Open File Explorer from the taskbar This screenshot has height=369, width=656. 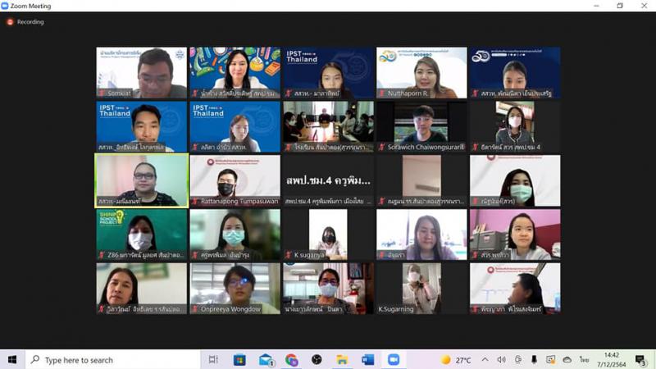click(342, 360)
